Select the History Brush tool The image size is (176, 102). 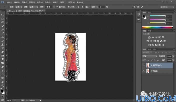tap(2, 48)
